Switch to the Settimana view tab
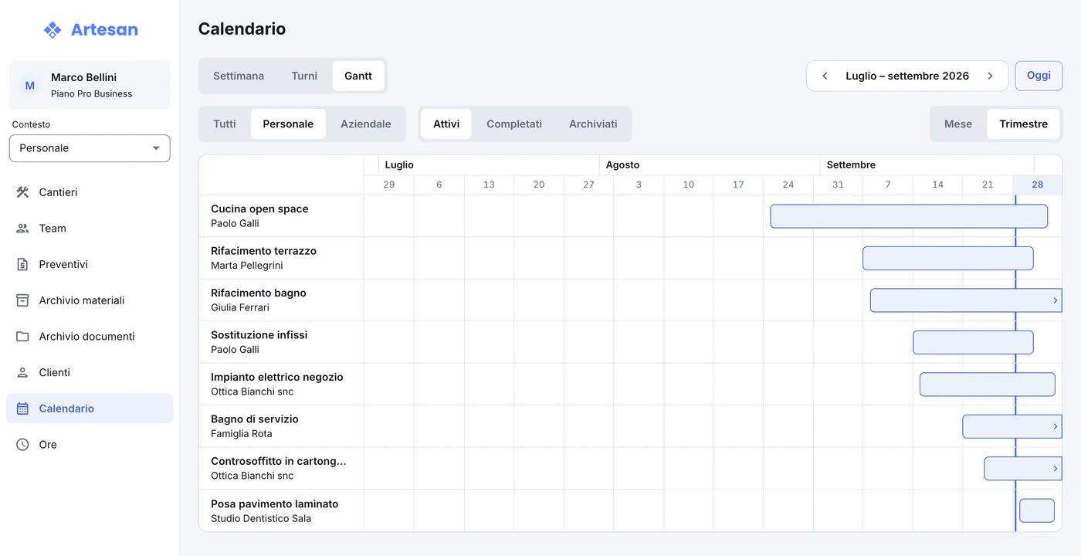The width and height of the screenshot is (1081, 556). click(239, 76)
